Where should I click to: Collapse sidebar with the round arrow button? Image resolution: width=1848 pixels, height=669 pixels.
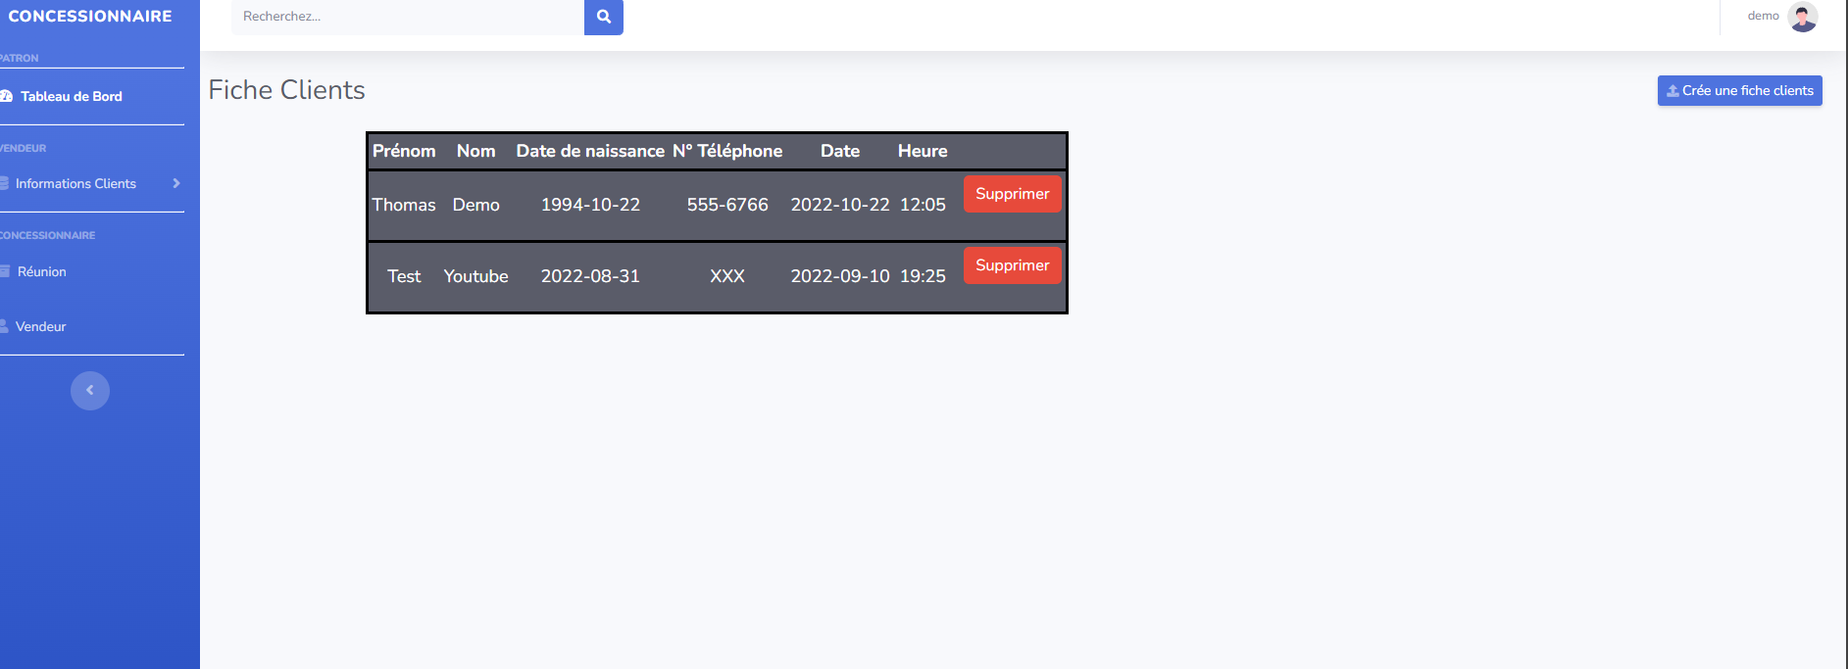[x=90, y=390]
